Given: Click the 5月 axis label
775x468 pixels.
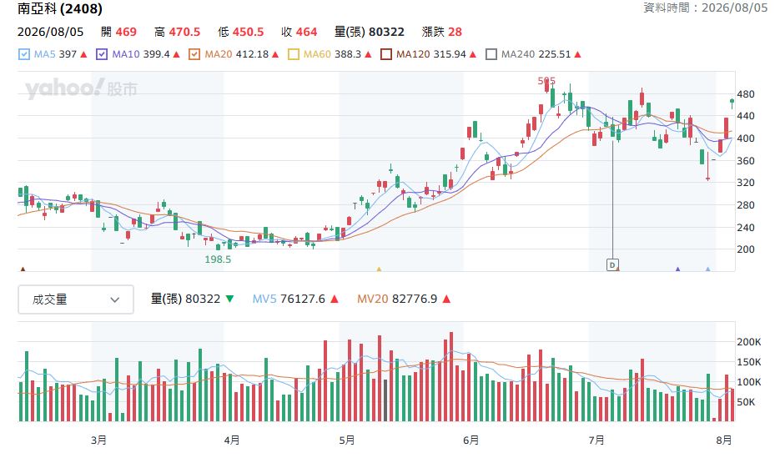Looking at the screenshot, I should tap(347, 440).
